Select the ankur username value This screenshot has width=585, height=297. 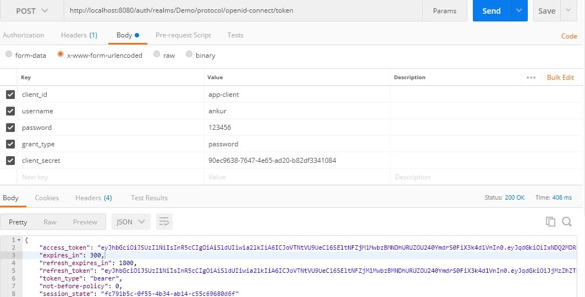tap(297, 111)
